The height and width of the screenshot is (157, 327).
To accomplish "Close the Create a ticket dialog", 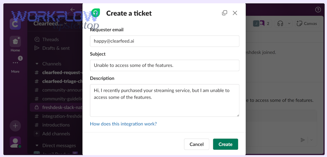I will [x=235, y=13].
